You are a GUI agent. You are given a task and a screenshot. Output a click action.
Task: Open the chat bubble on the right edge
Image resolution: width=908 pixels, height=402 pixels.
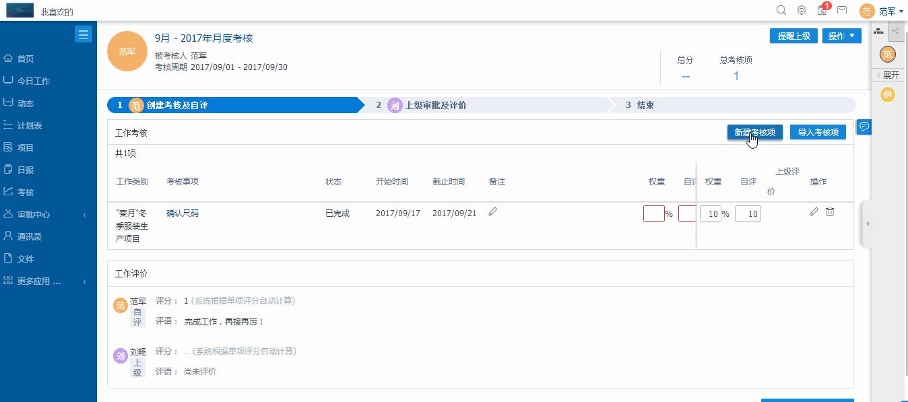pyautogui.click(x=864, y=127)
